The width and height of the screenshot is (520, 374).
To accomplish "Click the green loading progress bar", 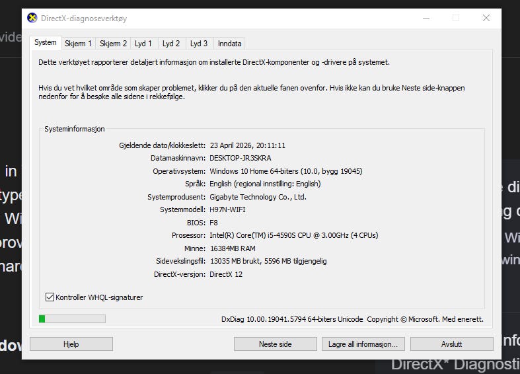I will [x=72, y=319].
